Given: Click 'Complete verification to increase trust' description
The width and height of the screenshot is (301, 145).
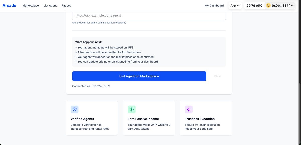Looking at the screenshot, I should pos(90,127).
